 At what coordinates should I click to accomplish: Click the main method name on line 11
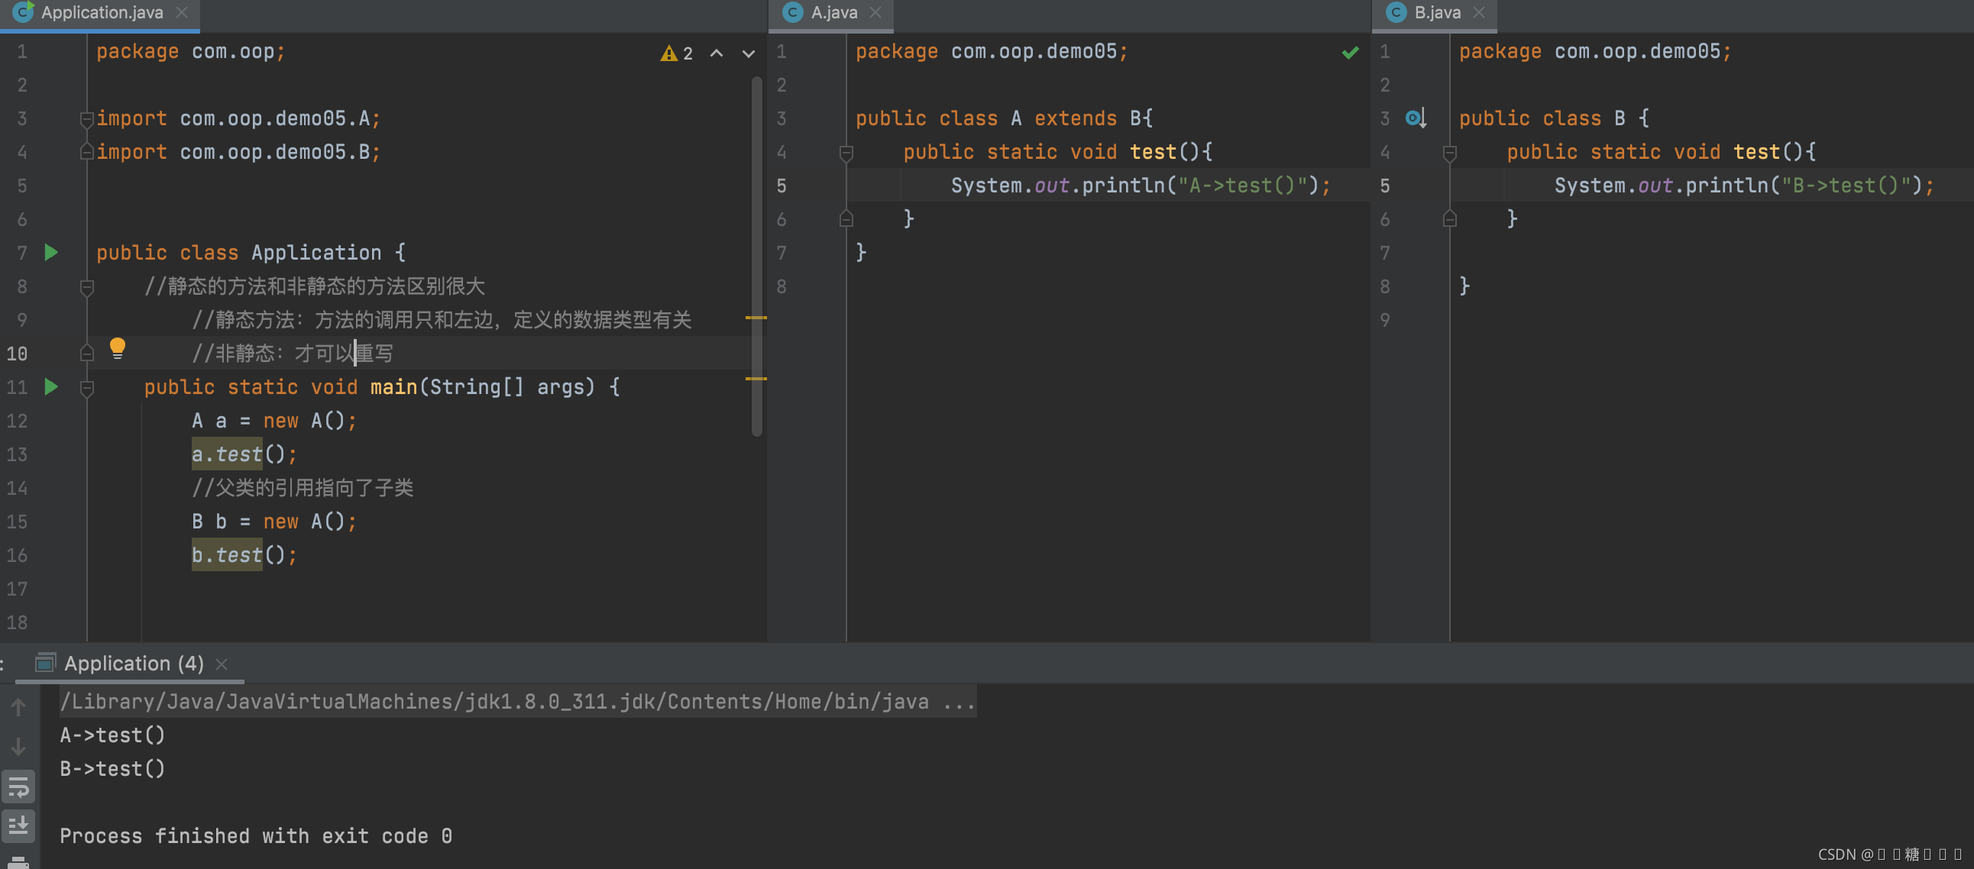click(x=394, y=387)
